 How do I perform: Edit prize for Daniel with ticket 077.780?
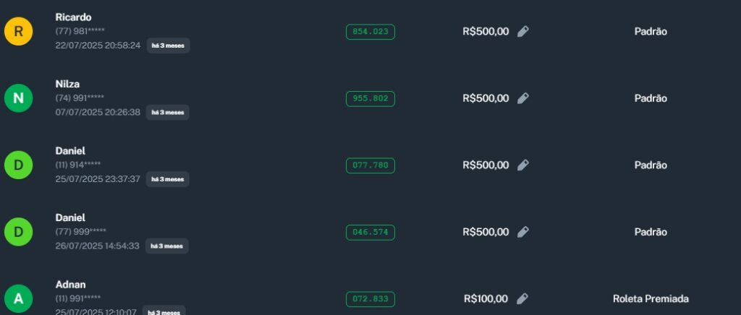pyautogui.click(x=523, y=165)
